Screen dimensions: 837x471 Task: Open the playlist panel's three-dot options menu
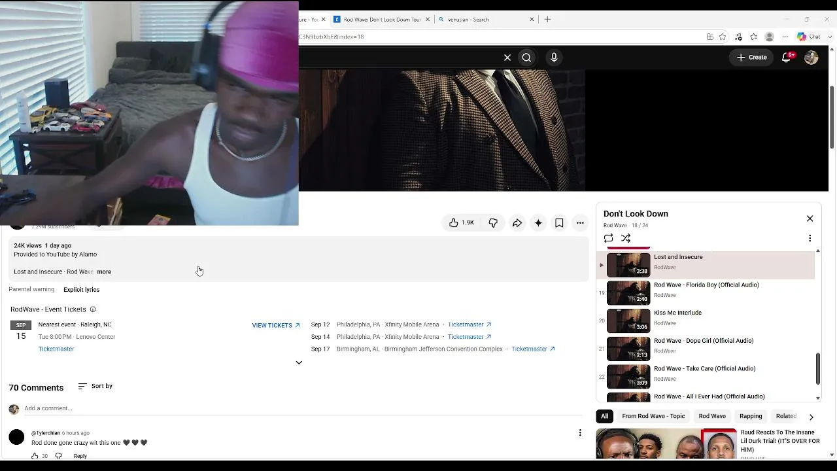click(810, 238)
